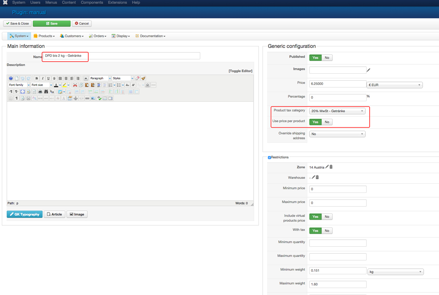The height and width of the screenshot is (295, 439).
Task: Insert a horizontal rule
Action: point(153,85)
